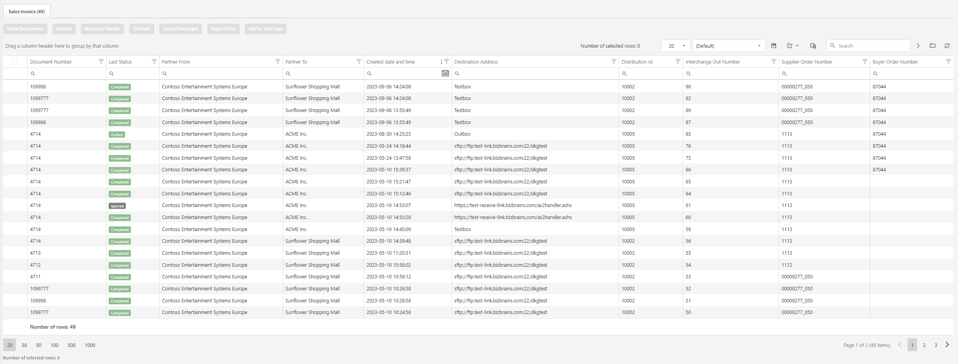Open filter icon for Last Status column

[154, 62]
